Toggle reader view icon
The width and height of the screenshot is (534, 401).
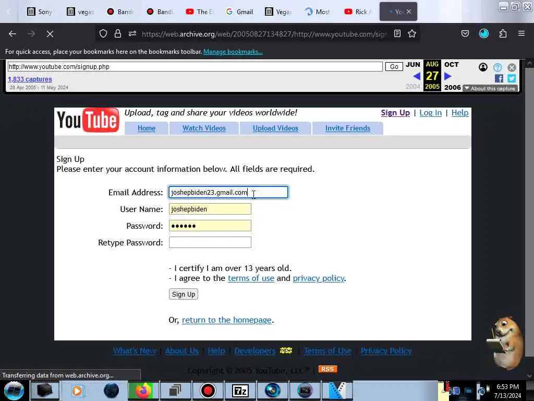[397, 33]
